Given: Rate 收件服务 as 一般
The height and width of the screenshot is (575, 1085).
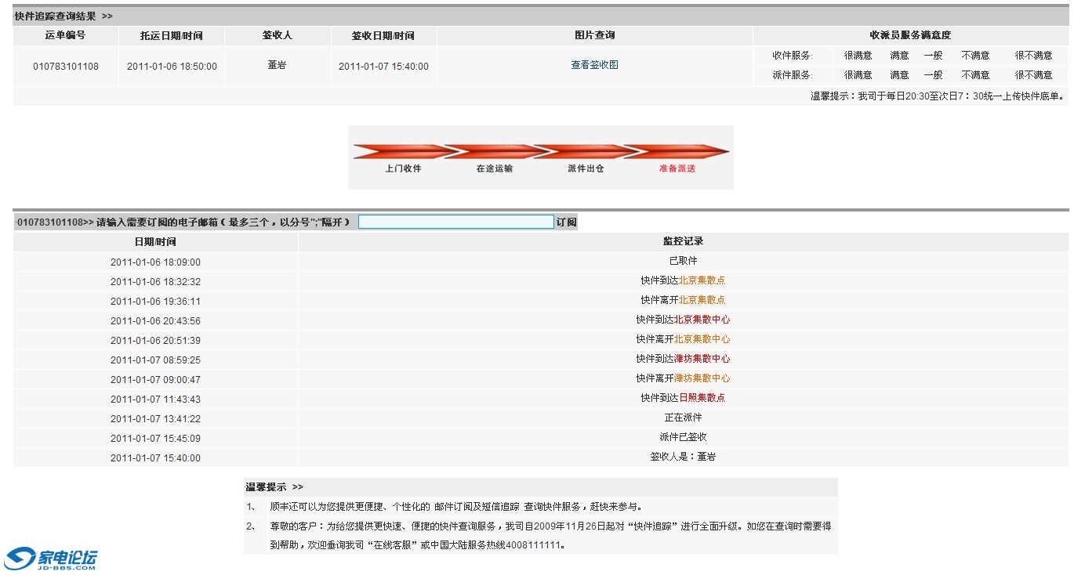Looking at the screenshot, I should tap(933, 56).
